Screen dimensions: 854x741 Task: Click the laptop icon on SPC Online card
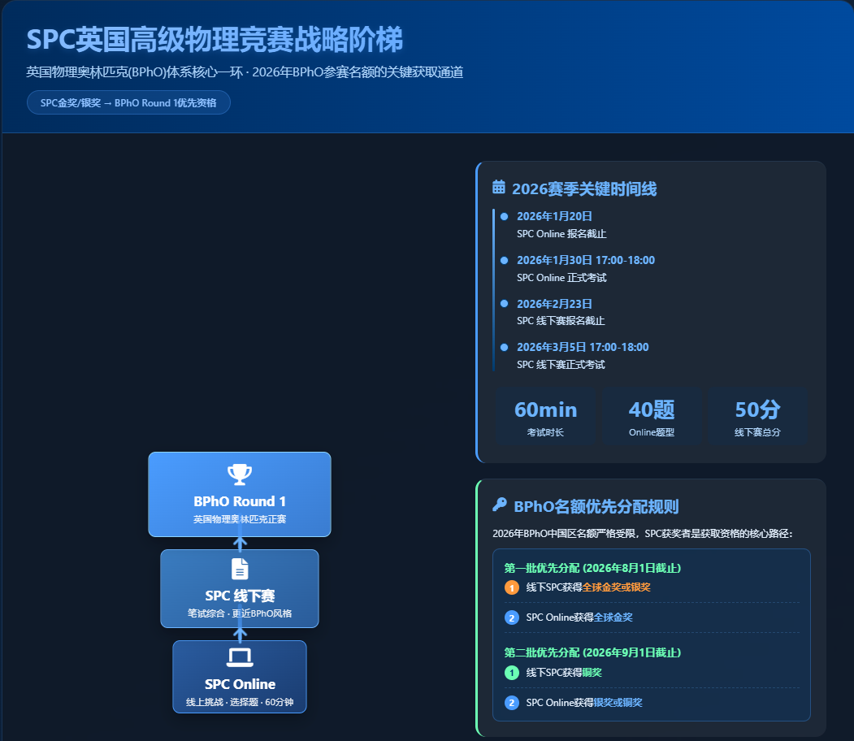click(x=239, y=657)
